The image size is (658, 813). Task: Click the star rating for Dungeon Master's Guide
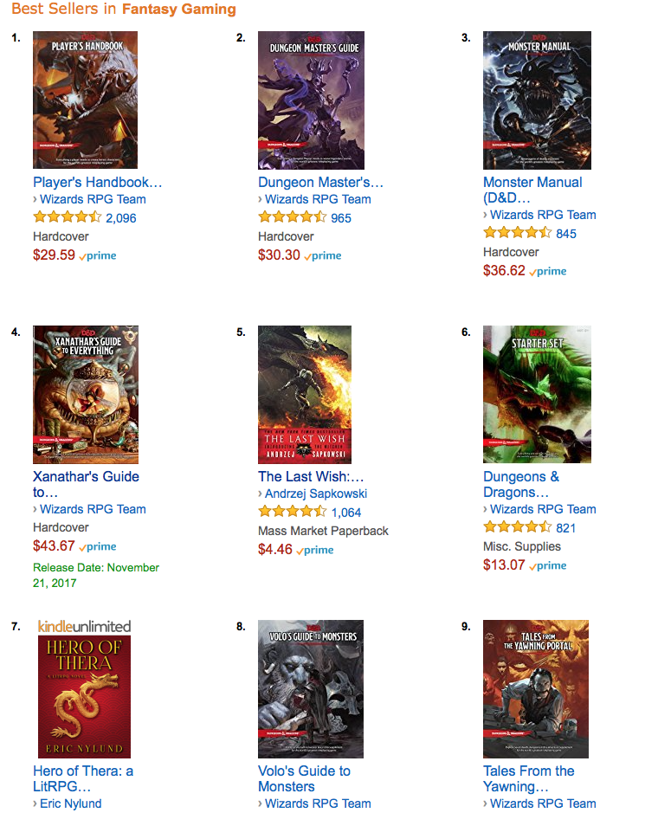pos(292,216)
